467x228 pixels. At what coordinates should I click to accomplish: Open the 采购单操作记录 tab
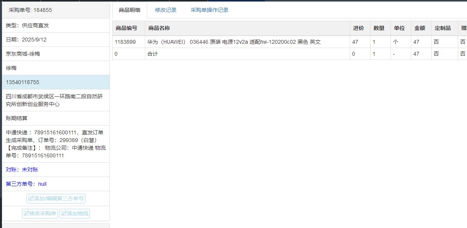coord(209,10)
